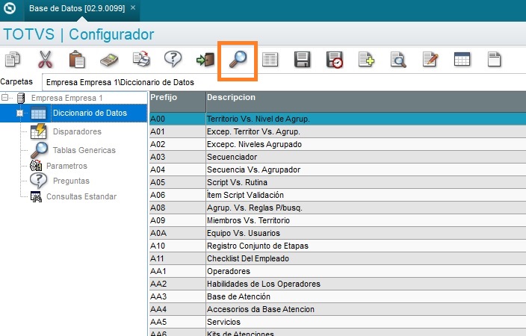Select row A03 Secuenciador

coord(338,157)
